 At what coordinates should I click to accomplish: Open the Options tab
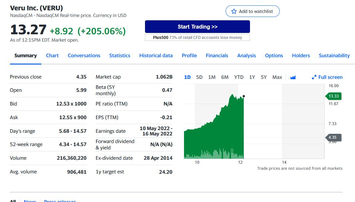274,56
